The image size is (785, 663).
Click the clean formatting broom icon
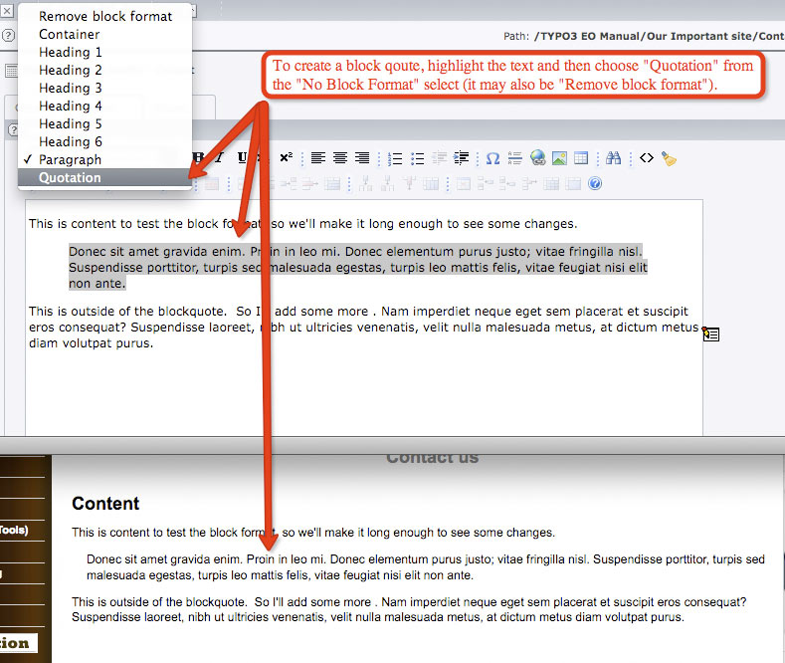(x=669, y=158)
